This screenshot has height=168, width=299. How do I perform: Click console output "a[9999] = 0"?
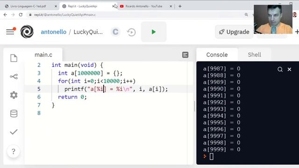pos(221,149)
